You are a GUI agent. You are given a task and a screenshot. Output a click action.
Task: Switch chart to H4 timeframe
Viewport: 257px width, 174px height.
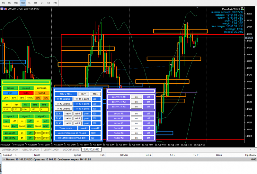click(36, 3)
